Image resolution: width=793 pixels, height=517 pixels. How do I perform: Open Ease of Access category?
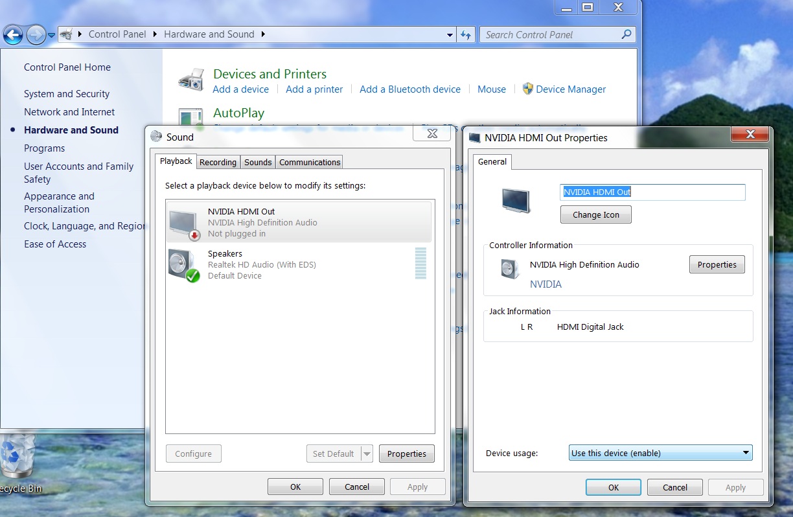coord(55,244)
